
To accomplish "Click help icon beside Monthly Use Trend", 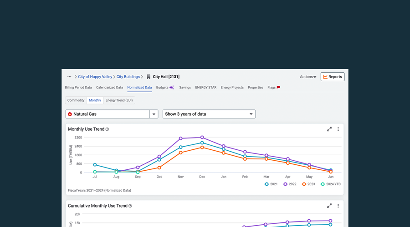I will (x=108, y=129).
